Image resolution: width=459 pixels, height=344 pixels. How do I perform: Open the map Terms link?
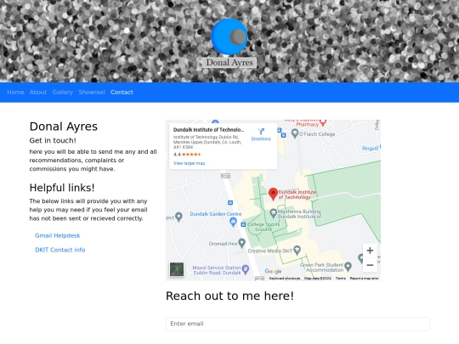341,279
